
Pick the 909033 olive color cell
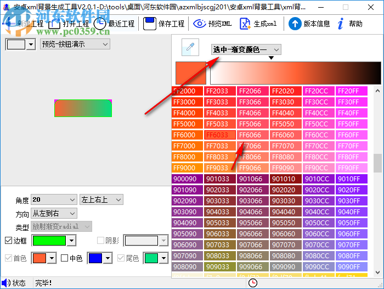220,266
